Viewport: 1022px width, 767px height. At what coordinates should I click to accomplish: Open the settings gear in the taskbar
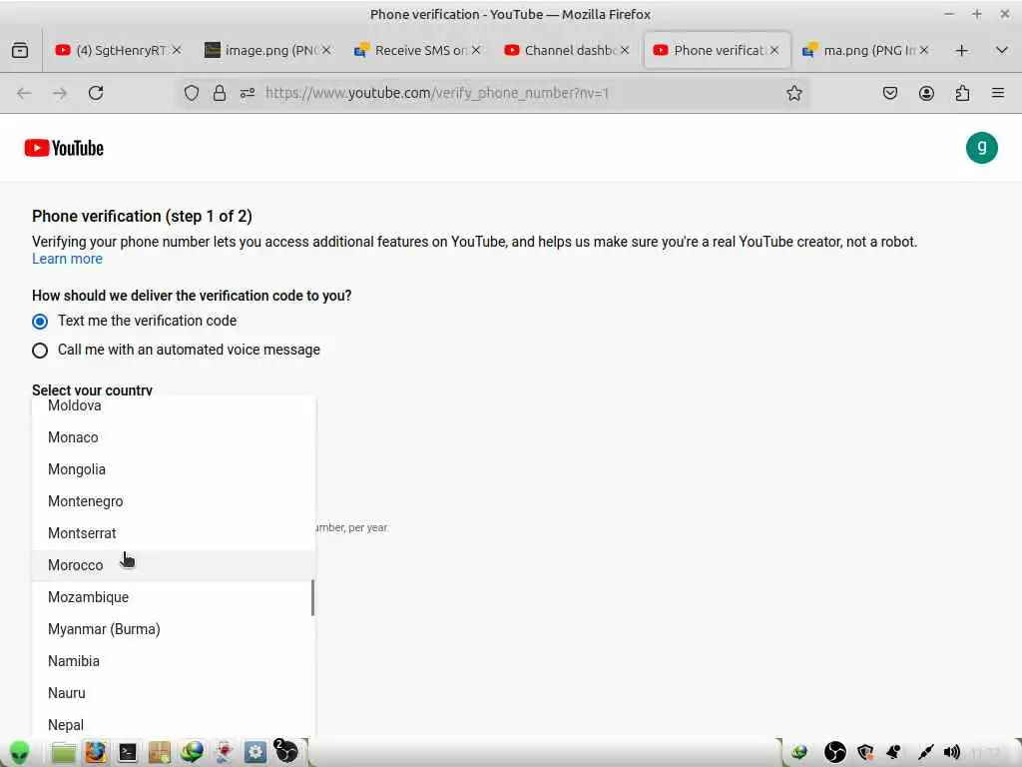[x=255, y=753]
